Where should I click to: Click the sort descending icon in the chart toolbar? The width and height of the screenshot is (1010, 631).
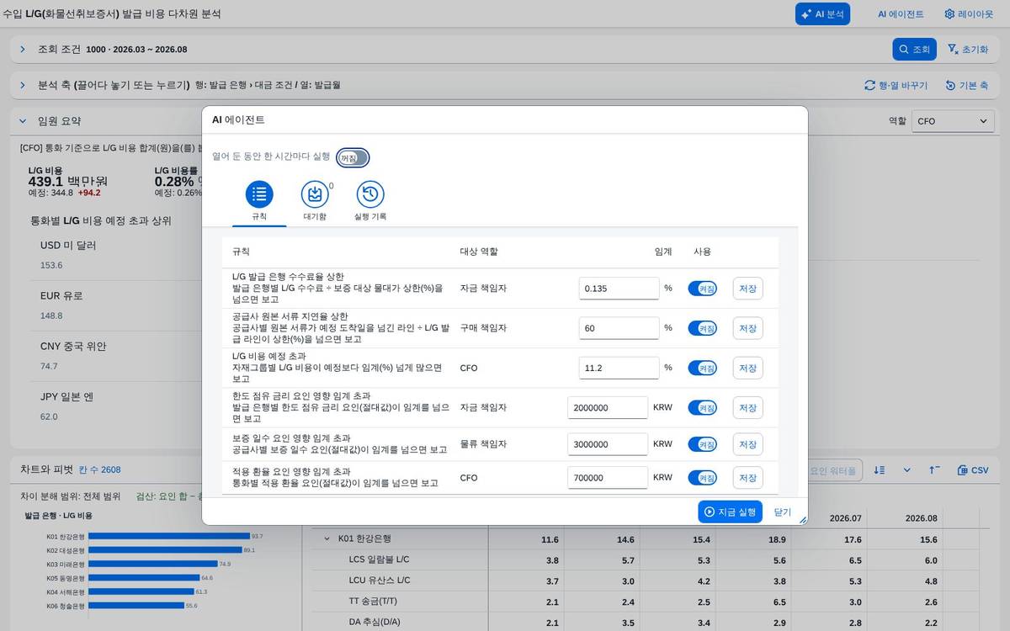pos(879,470)
